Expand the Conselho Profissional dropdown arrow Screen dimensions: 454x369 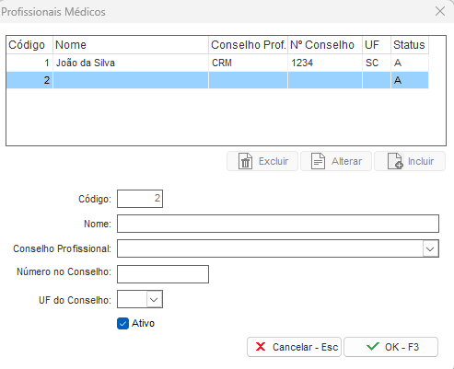pos(430,248)
